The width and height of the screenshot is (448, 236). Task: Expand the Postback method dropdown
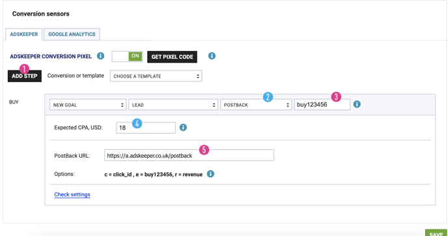point(256,105)
